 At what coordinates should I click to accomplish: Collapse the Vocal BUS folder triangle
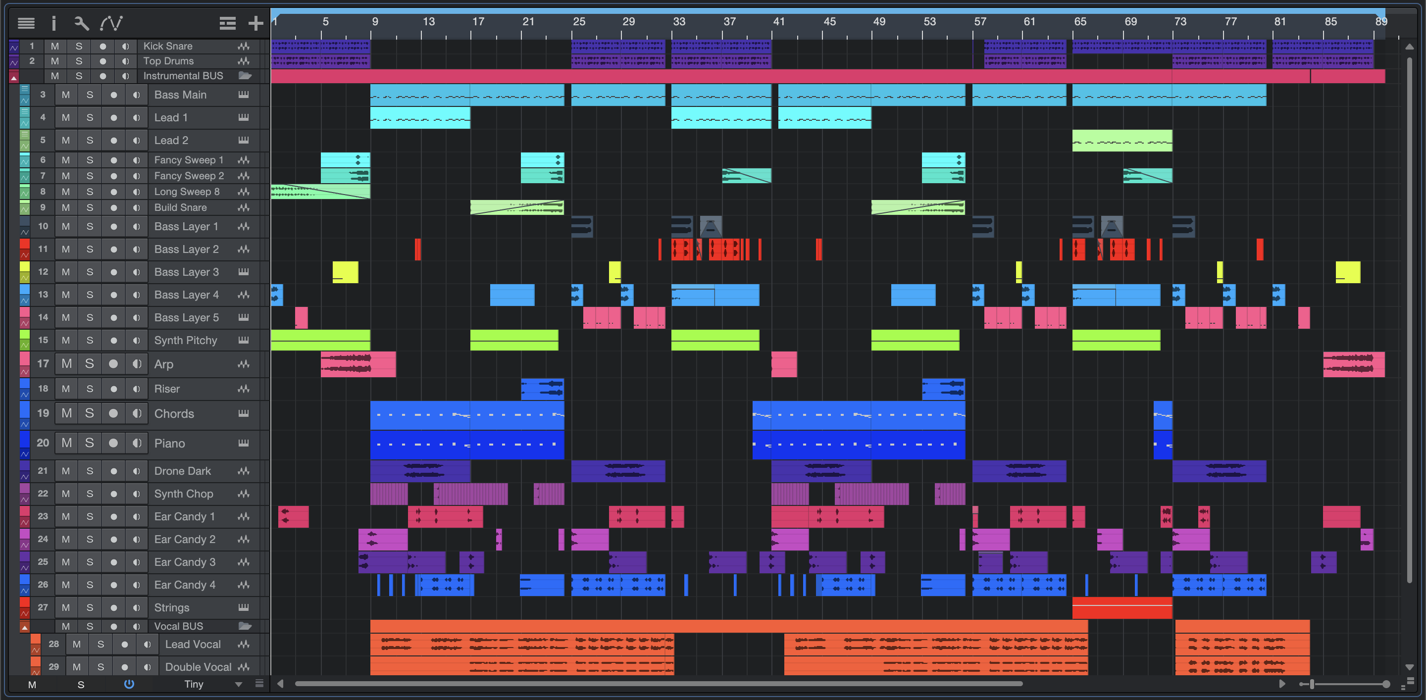tap(24, 628)
